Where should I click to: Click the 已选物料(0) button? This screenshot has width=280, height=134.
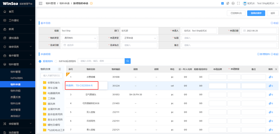(236, 13)
